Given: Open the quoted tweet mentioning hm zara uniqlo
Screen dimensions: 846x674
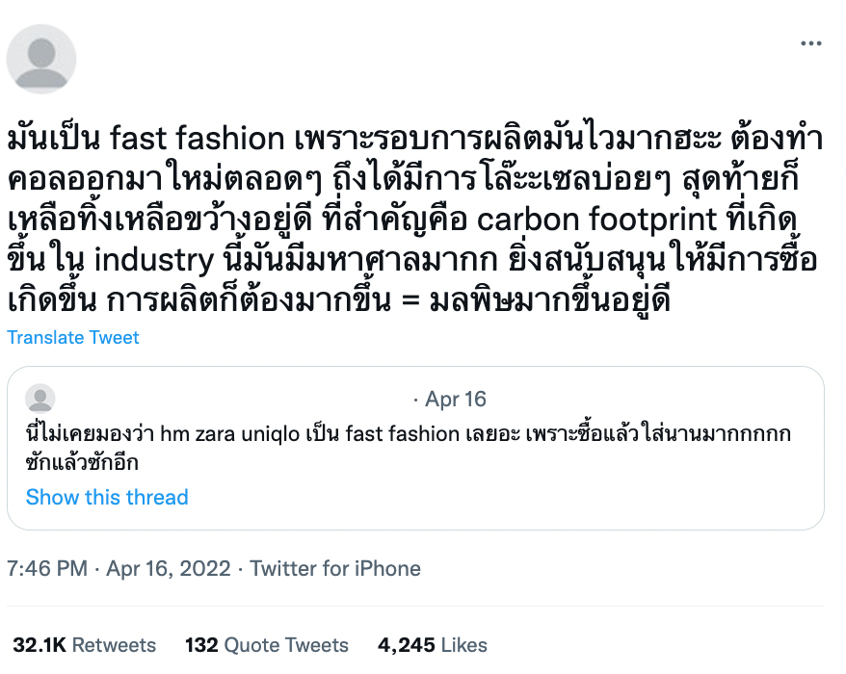Looking at the screenshot, I should (414, 448).
